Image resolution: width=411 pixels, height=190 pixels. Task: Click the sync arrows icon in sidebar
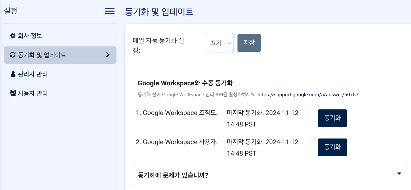tap(13, 55)
